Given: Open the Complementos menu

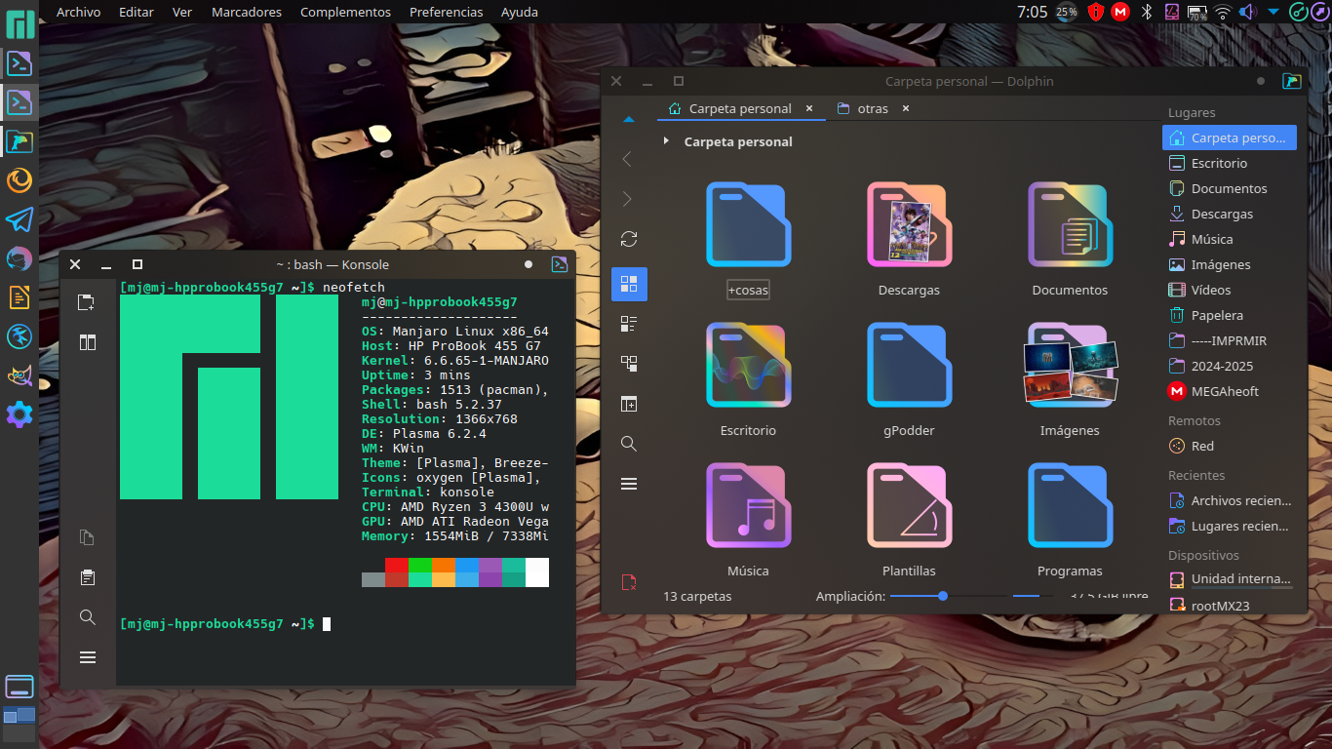Looking at the screenshot, I should pos(345,12).
